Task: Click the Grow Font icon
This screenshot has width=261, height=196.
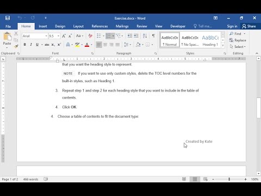Action: point(64,36)
